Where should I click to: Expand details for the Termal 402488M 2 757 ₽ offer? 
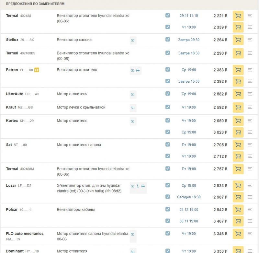[250, 169]
